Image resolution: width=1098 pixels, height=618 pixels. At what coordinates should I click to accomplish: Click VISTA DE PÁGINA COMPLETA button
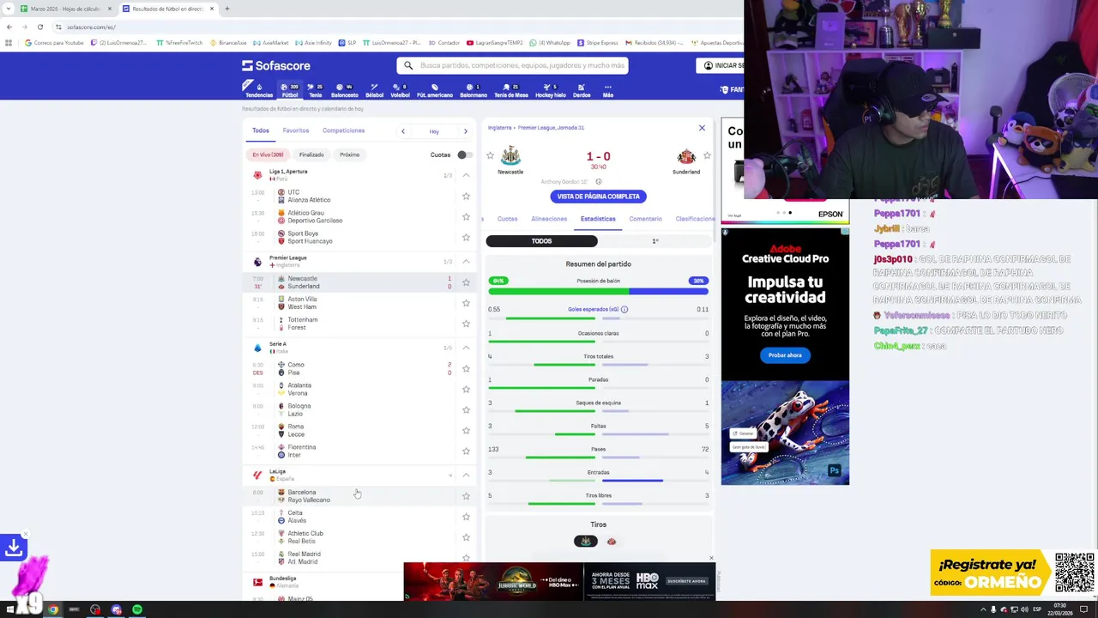599,197
